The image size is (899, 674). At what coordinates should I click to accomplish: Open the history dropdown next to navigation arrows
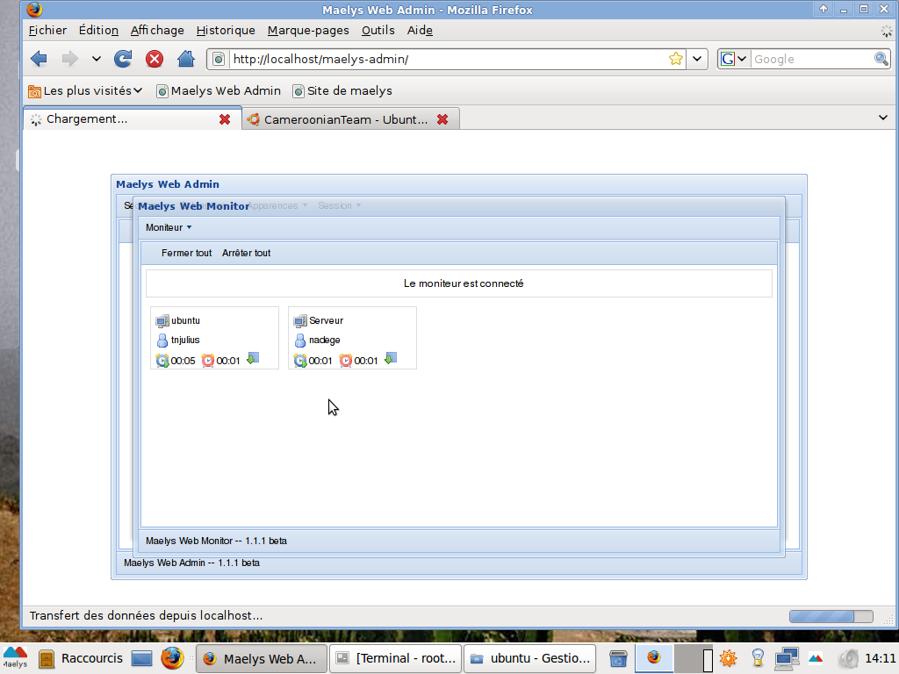coord(96,59)
